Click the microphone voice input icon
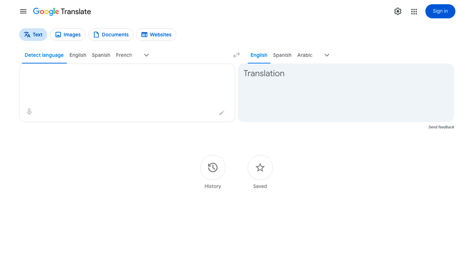The image size is (473, 270). click(29, 111)
